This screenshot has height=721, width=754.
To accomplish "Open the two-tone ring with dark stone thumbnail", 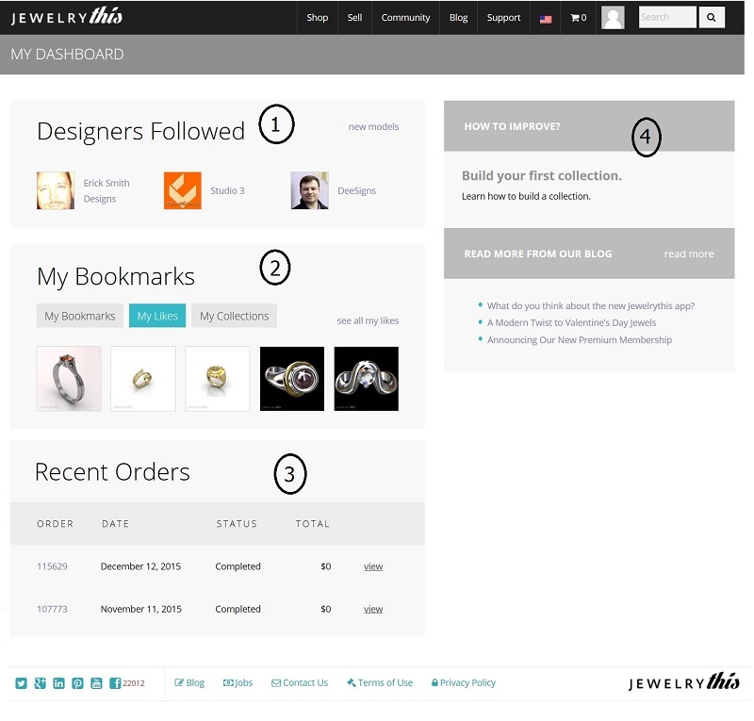I will pos(292,379).
